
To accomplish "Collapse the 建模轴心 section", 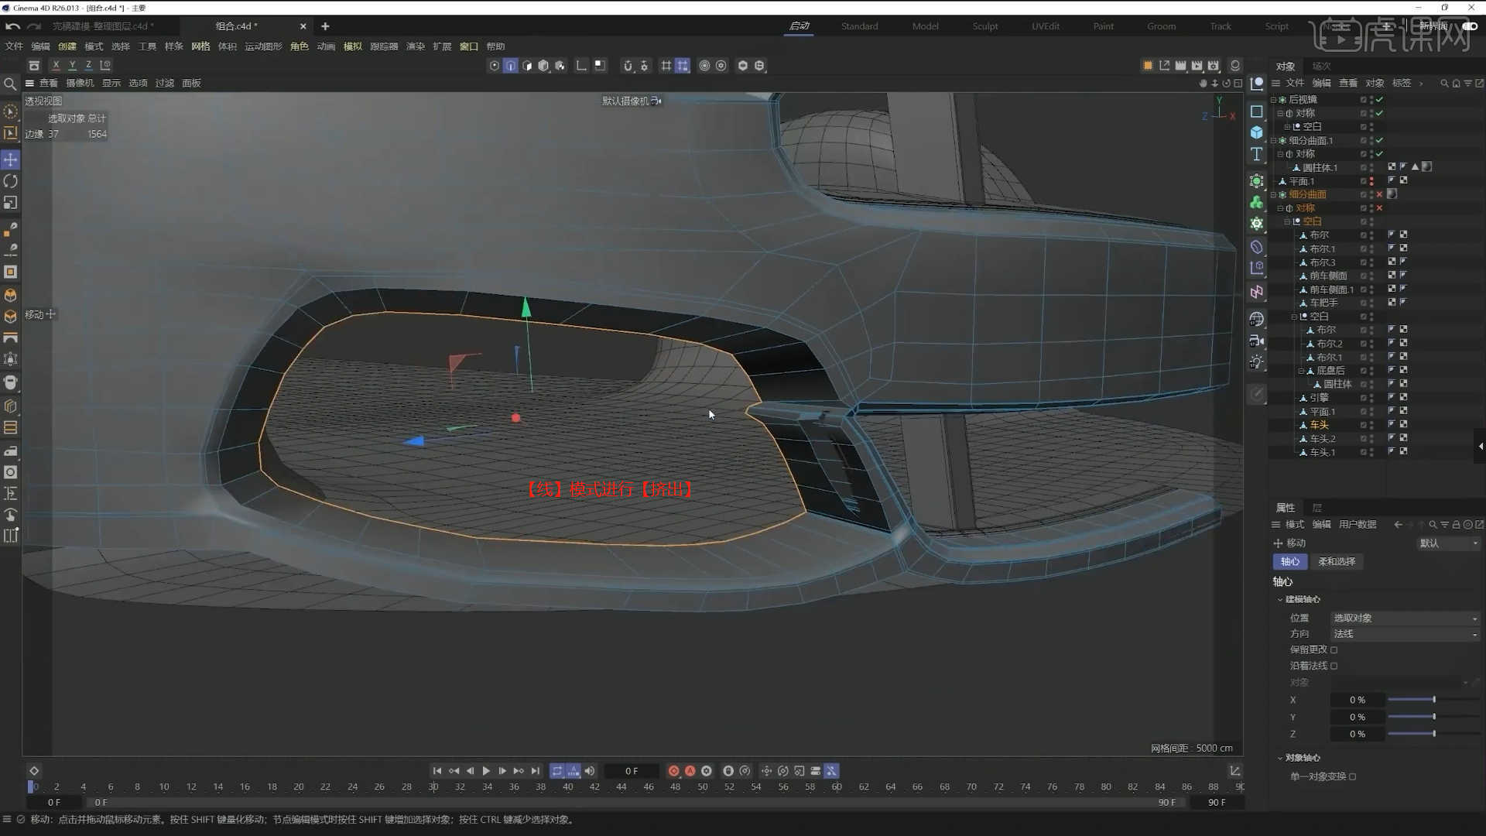I will pos(1280,599).
